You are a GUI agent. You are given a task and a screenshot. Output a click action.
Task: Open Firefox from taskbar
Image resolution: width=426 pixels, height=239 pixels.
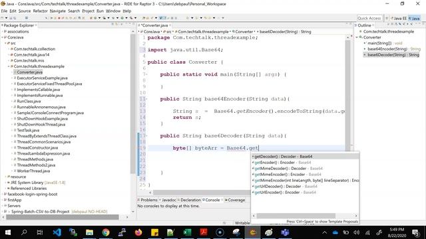click(x=138, y=232)
